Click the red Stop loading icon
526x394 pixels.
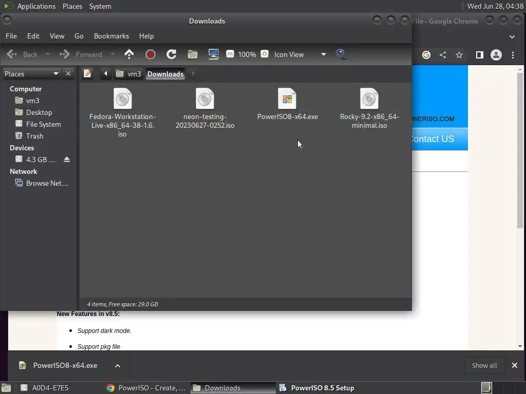click(x=151, y=54)
